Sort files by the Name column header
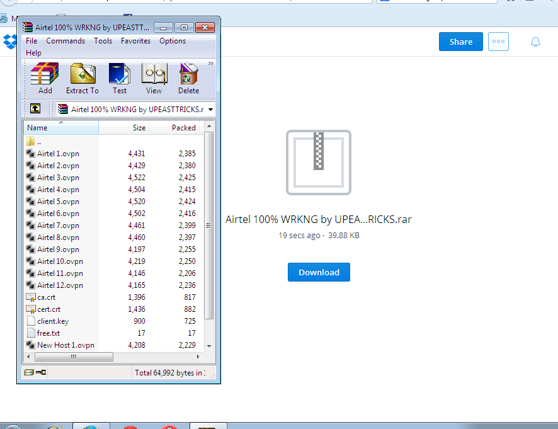Viewport: 558px width, 429px height. pyautogui.click(x=61, y=127)
